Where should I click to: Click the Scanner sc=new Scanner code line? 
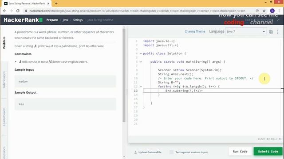click(189, 70)
